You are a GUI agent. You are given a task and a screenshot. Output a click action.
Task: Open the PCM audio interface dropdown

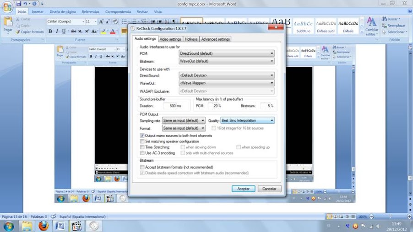(227, 53)
